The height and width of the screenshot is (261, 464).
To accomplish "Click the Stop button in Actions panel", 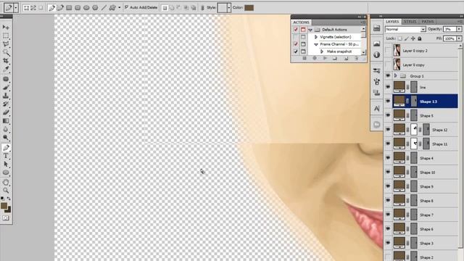I will coord(304,59).
